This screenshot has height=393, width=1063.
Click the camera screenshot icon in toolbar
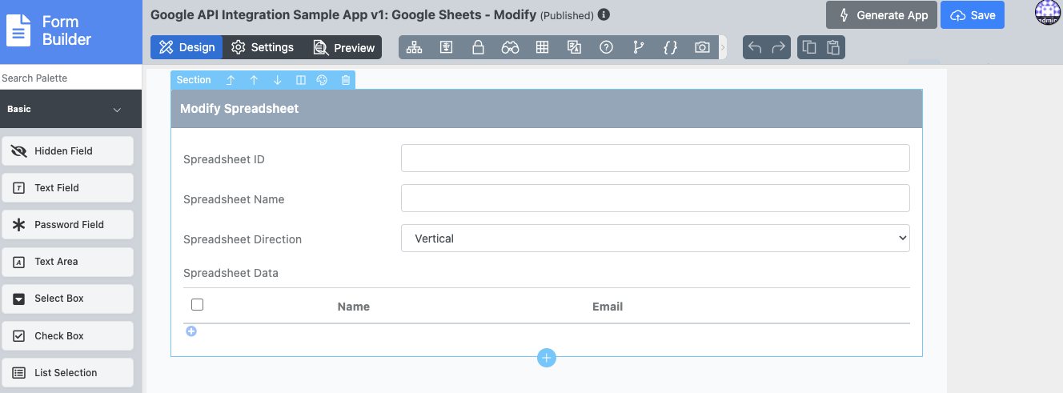point(702,47)
